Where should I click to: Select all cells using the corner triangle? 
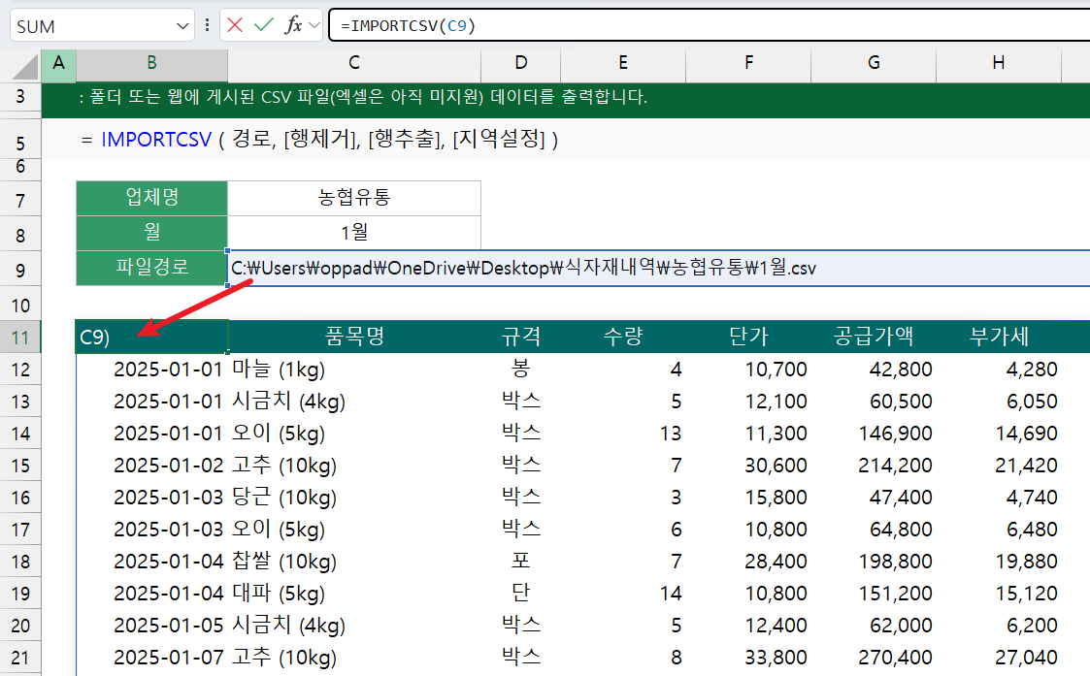tap(25, 67)
